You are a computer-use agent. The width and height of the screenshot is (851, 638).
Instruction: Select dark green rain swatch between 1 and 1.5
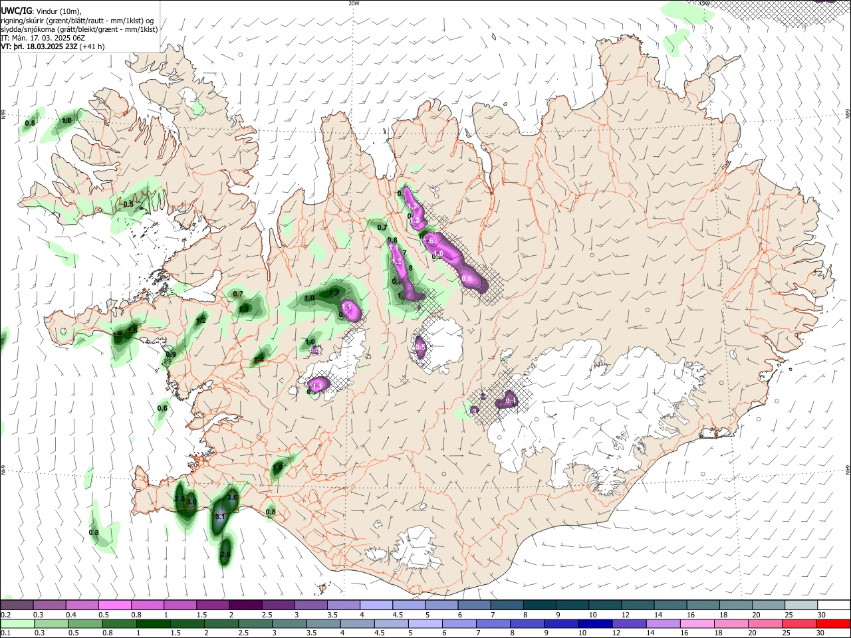(154, 623)
